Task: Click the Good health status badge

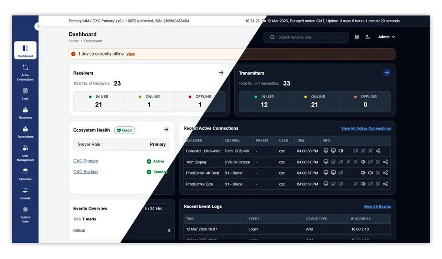Action: (x=125, y=130)
